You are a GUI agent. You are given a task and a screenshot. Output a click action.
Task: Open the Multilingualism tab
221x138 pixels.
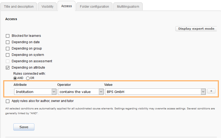click(128, 7)
